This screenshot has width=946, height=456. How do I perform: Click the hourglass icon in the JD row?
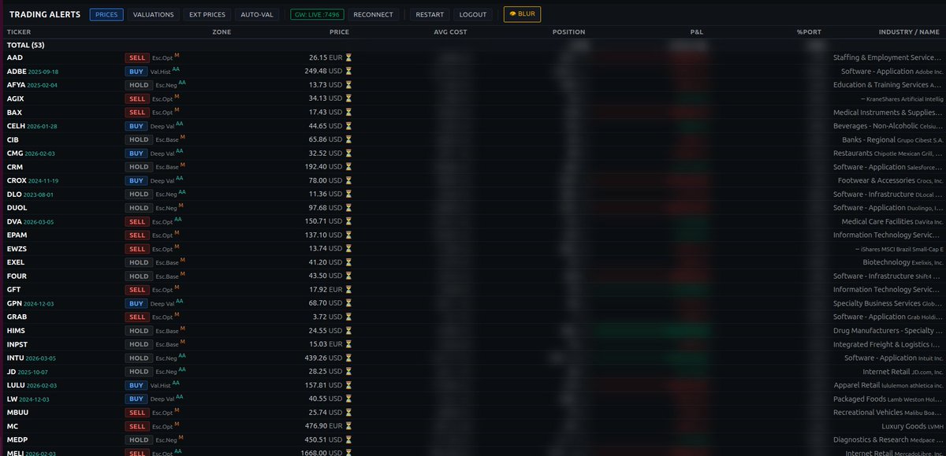[x=348, y=372]
